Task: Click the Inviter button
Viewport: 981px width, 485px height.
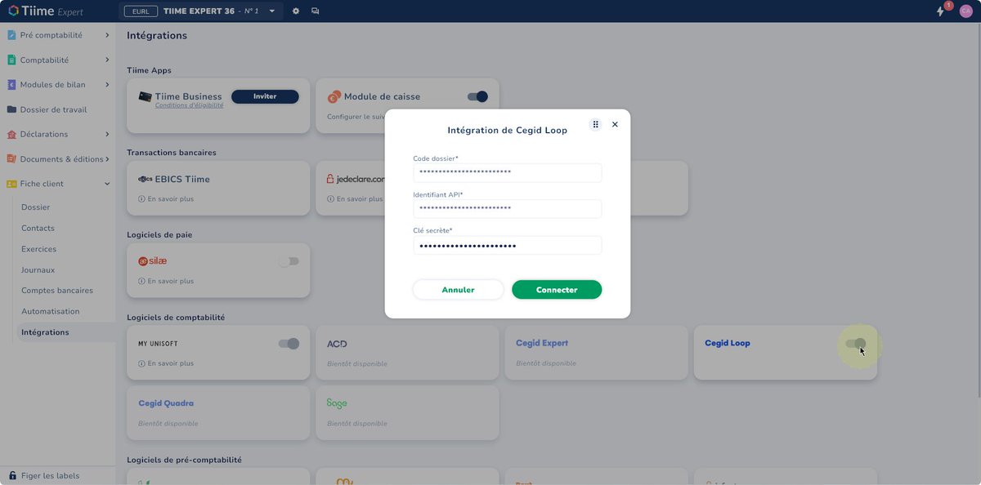Action: [x=265, y=96]
